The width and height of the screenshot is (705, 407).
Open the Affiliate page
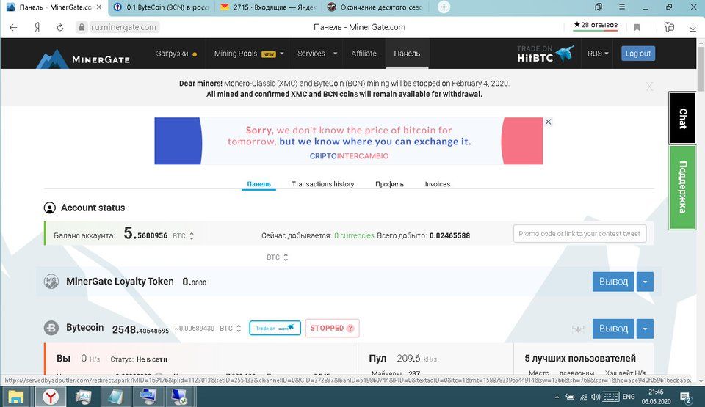tap(364, 54)
